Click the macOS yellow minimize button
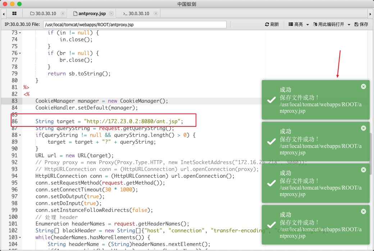 pos(12,4)
